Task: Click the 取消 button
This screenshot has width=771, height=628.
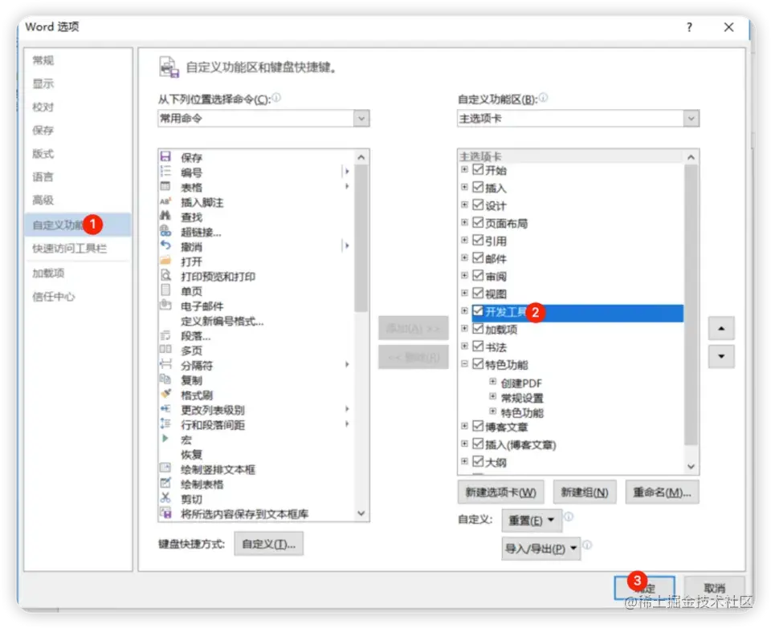Action: tap(715, 588)
